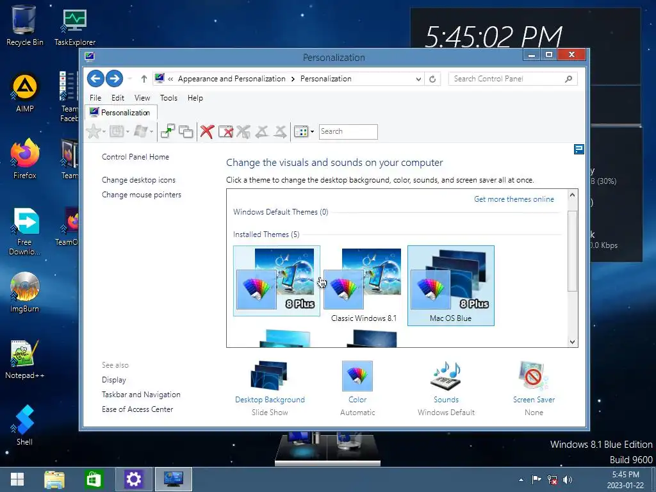The height and width of the screenshot is (492, 656).
Task: Click the grayed close-others toolbar icon
Action: tap(243, 131)
